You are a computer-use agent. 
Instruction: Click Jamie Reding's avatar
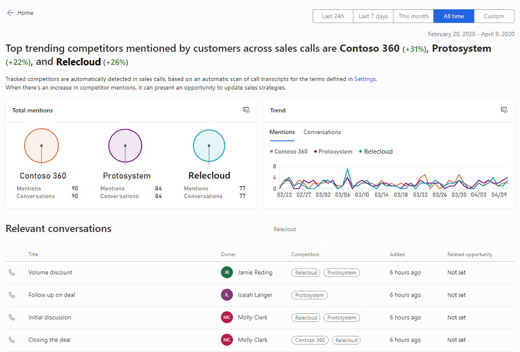(x=227, y=272)
